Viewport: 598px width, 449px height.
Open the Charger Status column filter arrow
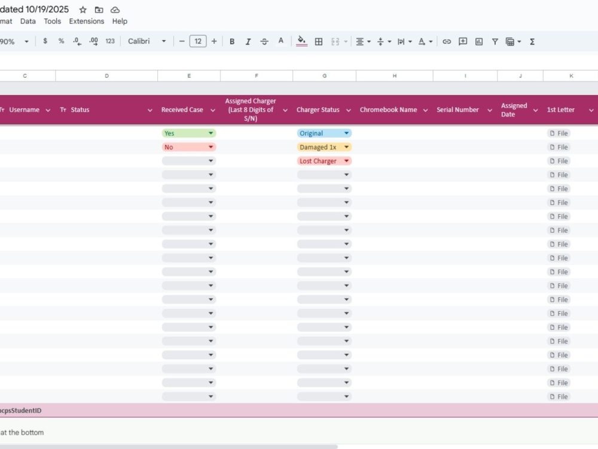tap(349, 110)
